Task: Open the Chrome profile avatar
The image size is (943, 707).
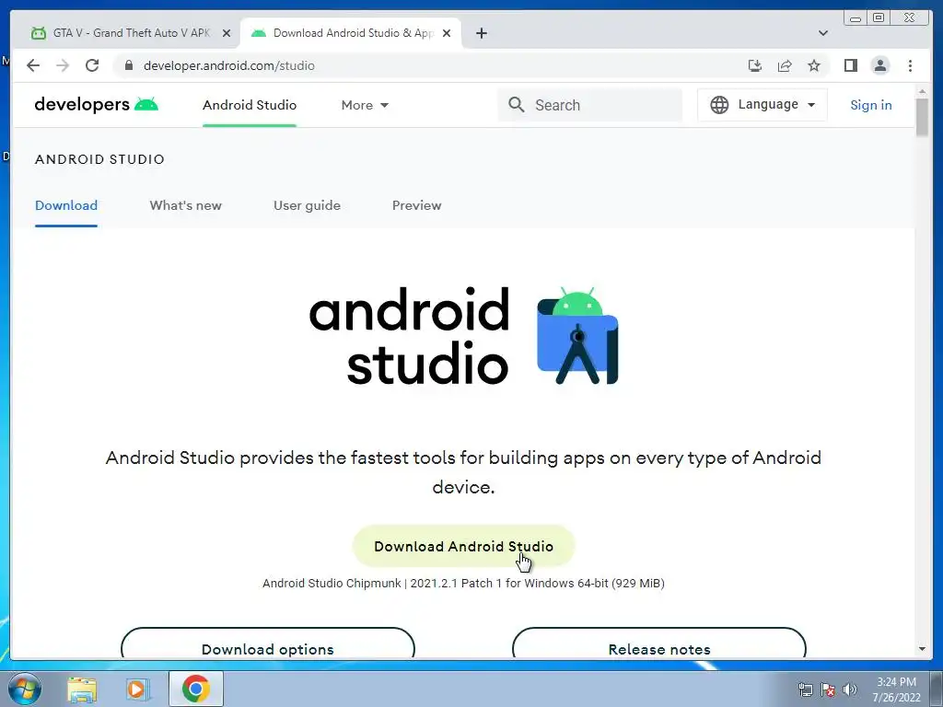Action: point(880,65)
